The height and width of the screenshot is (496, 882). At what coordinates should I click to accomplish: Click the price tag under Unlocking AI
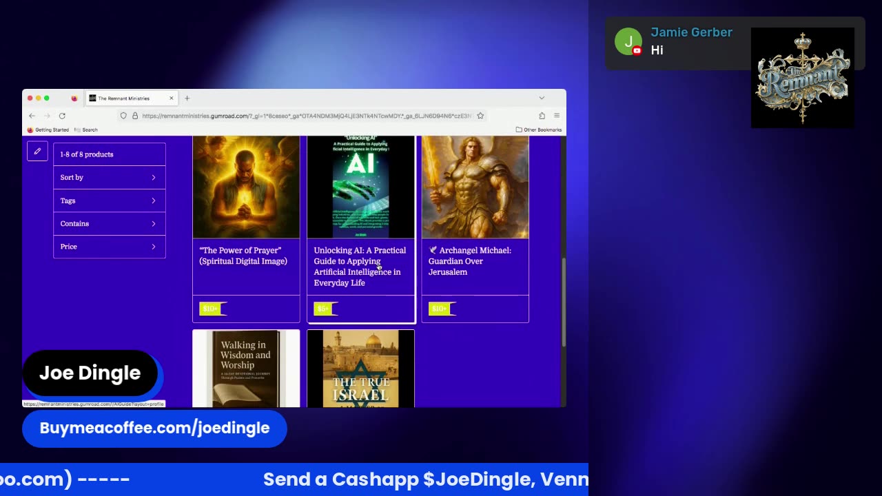(x=325, y=309)
